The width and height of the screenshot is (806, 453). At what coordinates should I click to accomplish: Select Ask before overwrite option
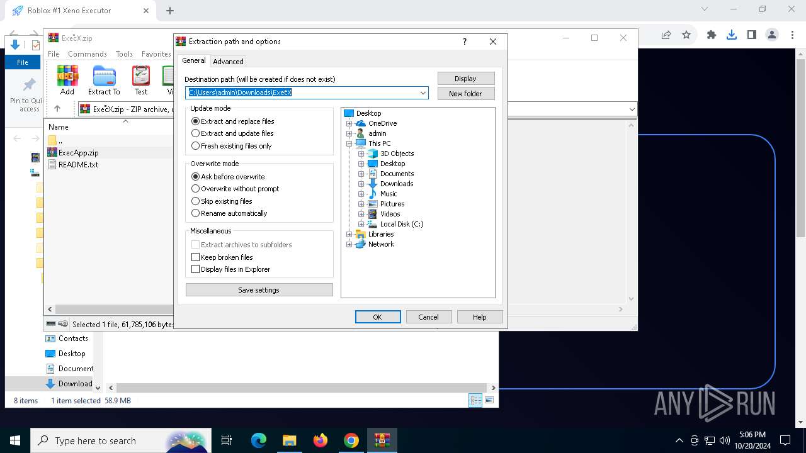(228, 177)
